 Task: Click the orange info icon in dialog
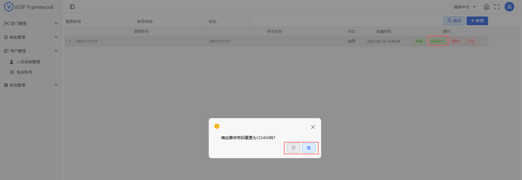pyautogui.click(x=217, y=126)
